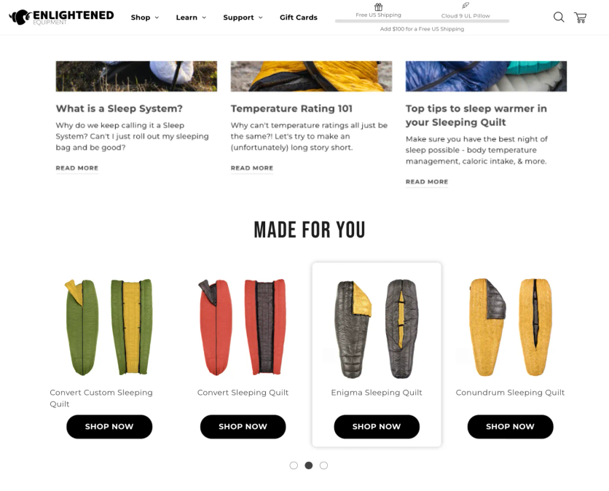This screenshot has height=491, width=609.
Task: Open the shopping cart icon
Action: [x=581, y=17]
